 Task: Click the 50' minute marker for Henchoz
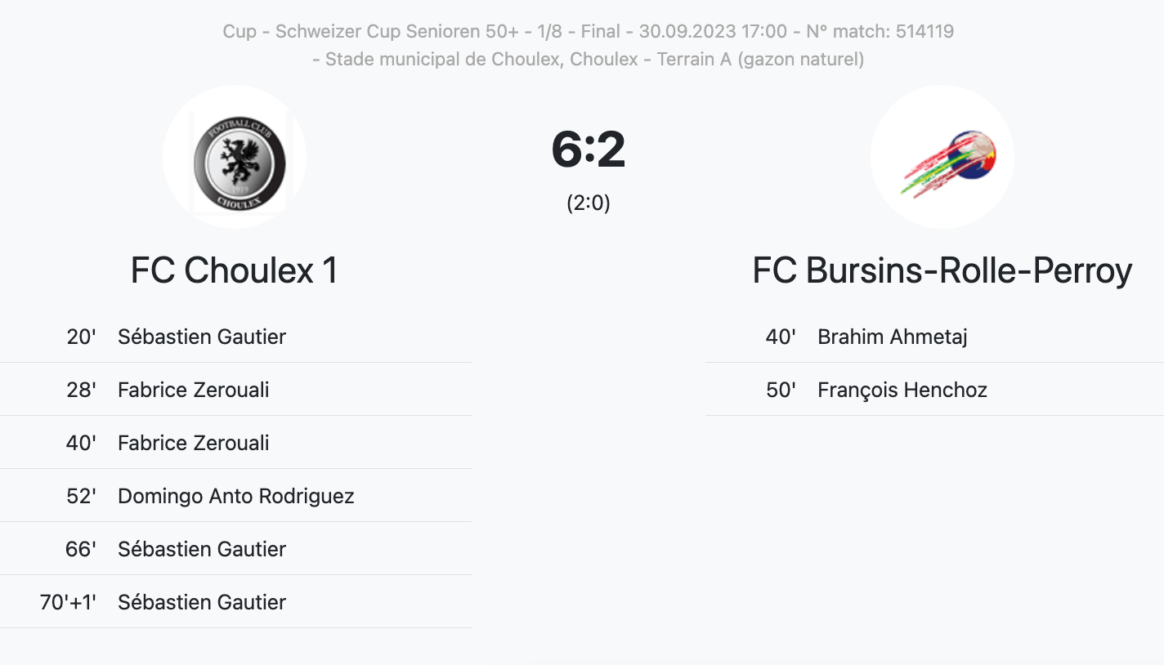[x=781, y=390]
